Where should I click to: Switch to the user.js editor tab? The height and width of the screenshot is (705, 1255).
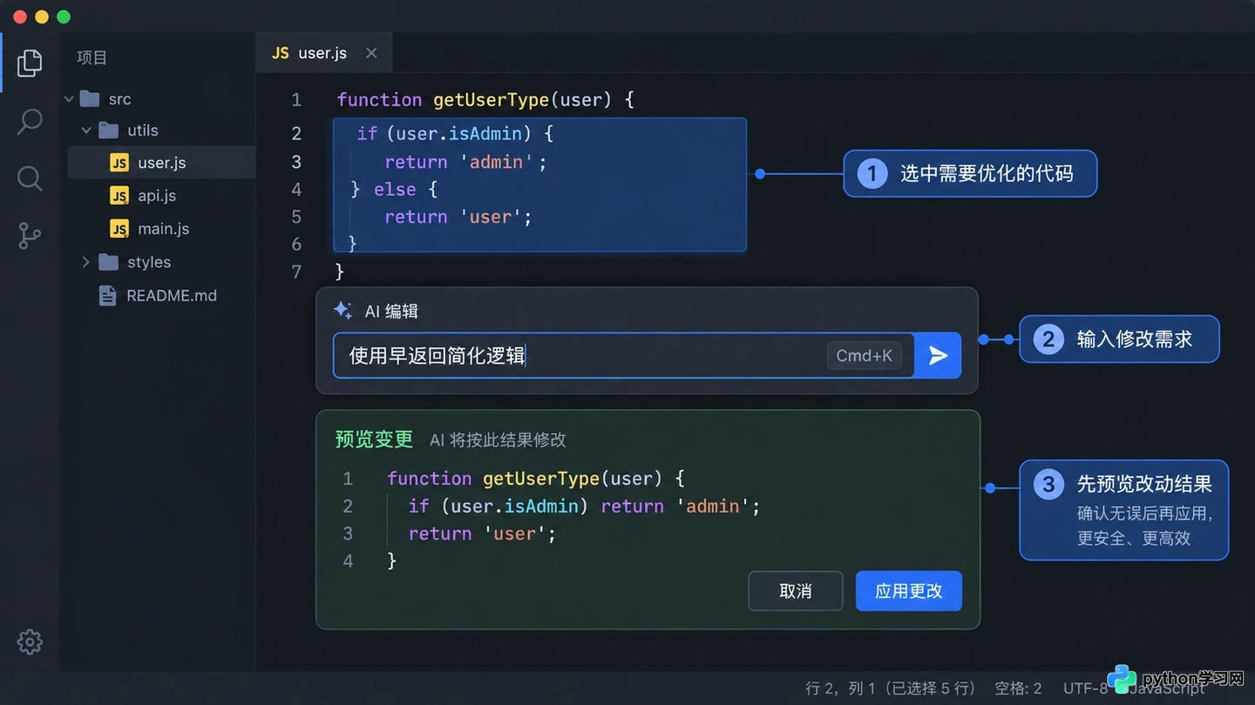tap(324, 53)
